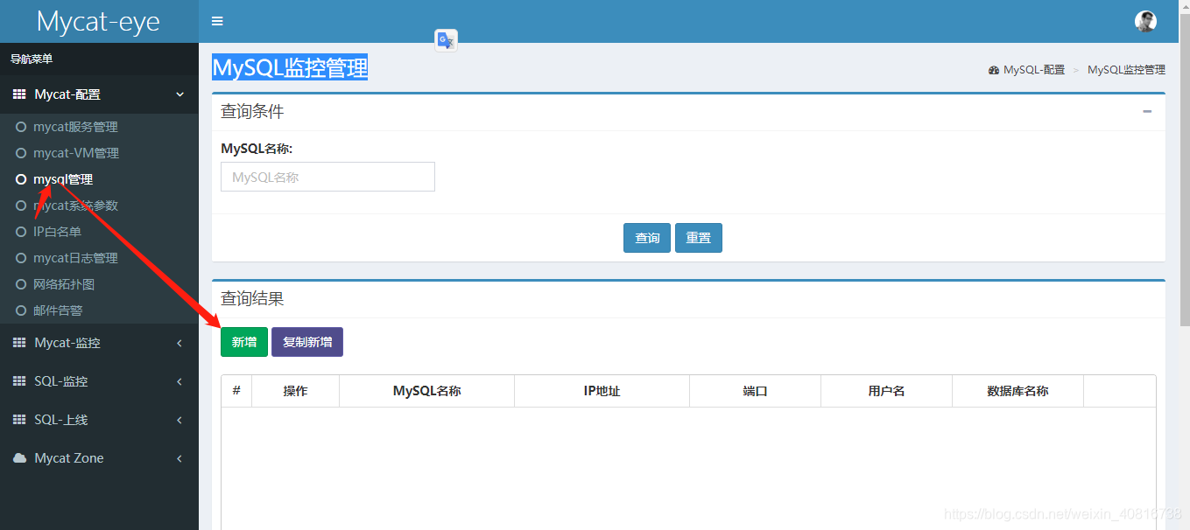Click the 重置 reset button
1190x530 pixels.
[699, 238]
